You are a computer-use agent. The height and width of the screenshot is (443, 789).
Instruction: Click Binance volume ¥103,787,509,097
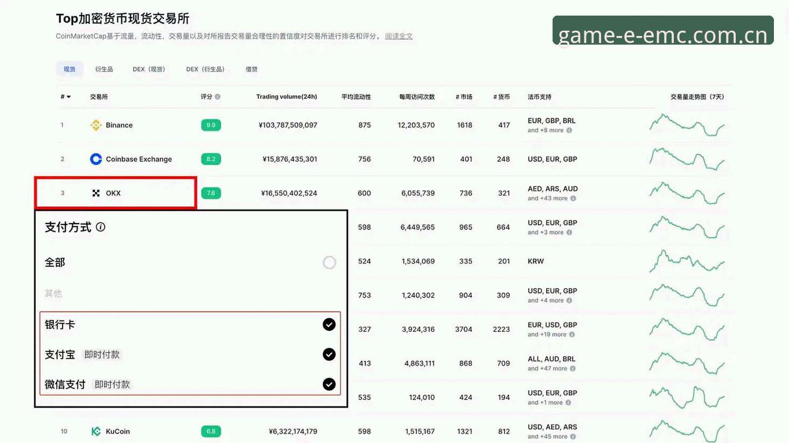[288, 125]
